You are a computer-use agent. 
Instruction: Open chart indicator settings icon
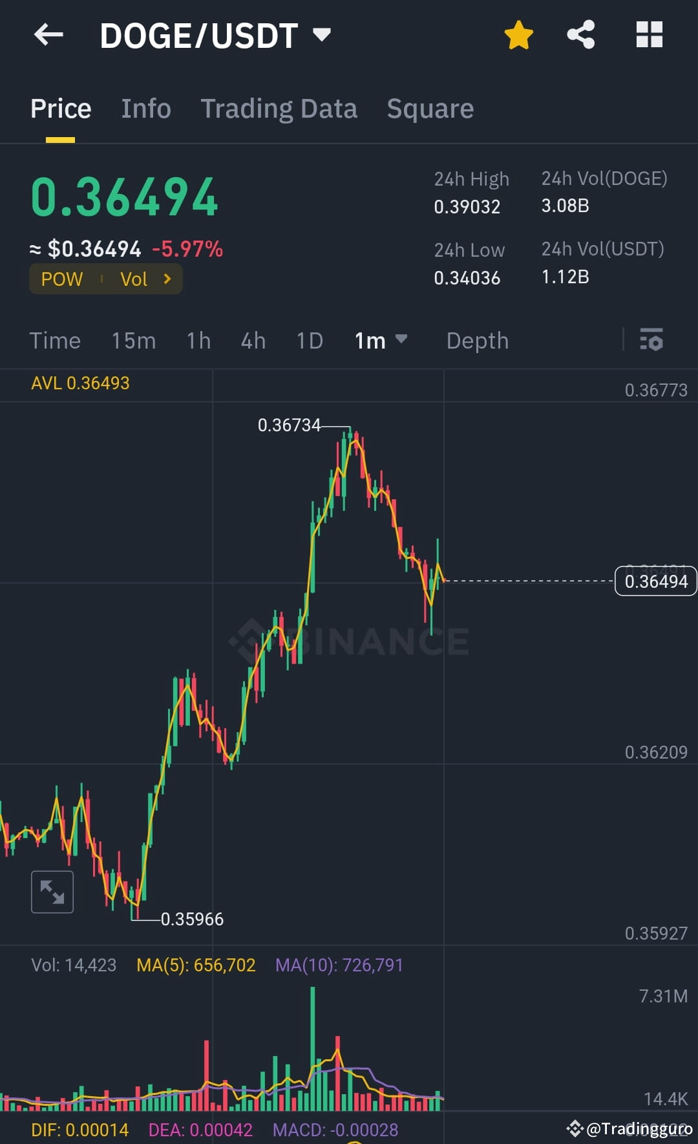651,340
